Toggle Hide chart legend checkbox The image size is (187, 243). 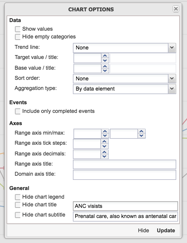(x=18, y=197)
